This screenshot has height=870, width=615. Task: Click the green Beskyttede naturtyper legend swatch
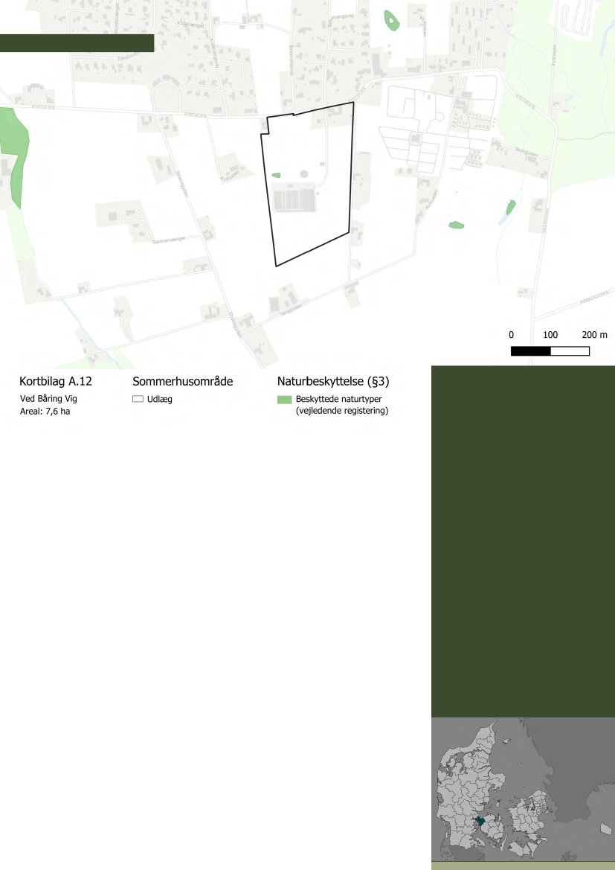click(x=285, y=400)
